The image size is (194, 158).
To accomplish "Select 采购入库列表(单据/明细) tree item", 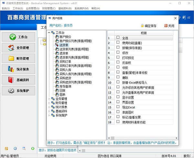I will click(75, 74).
